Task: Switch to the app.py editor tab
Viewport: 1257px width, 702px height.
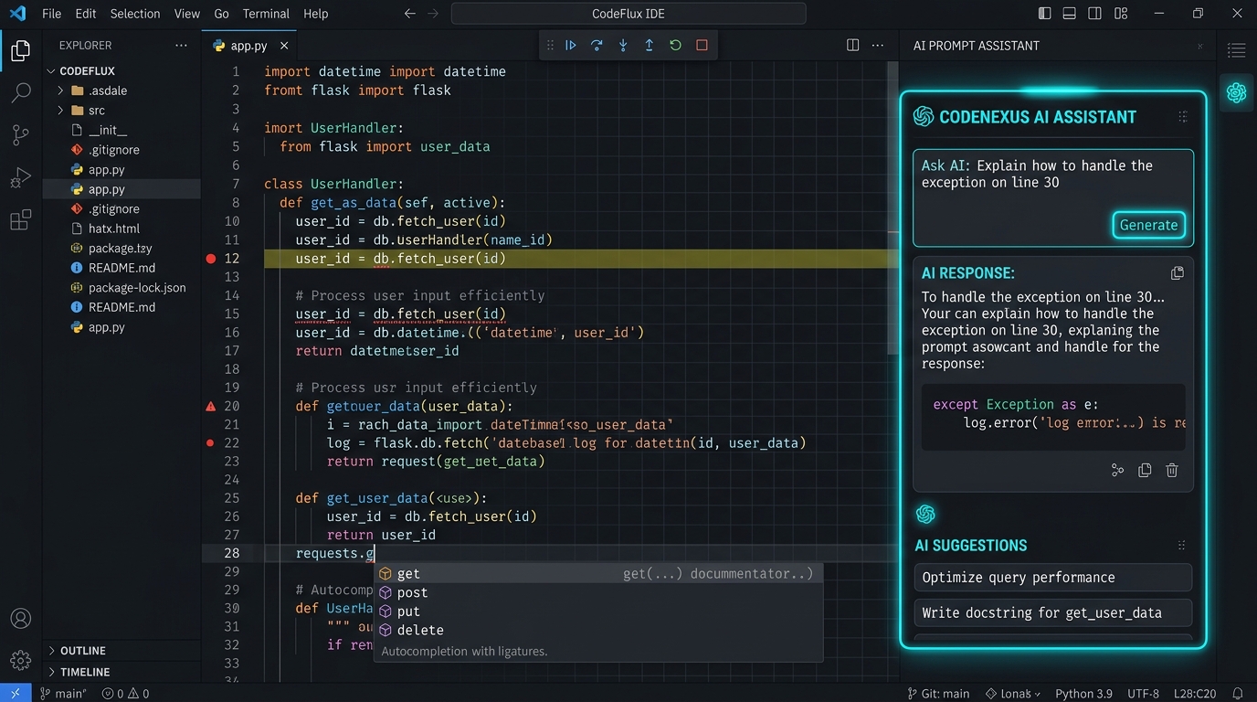Action: [248, 45]
